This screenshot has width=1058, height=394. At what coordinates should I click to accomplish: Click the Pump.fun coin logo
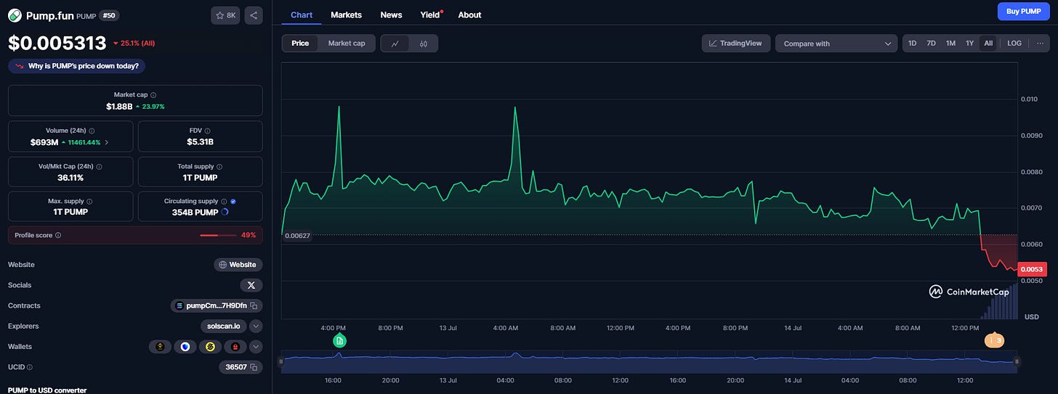pos(15,15)
